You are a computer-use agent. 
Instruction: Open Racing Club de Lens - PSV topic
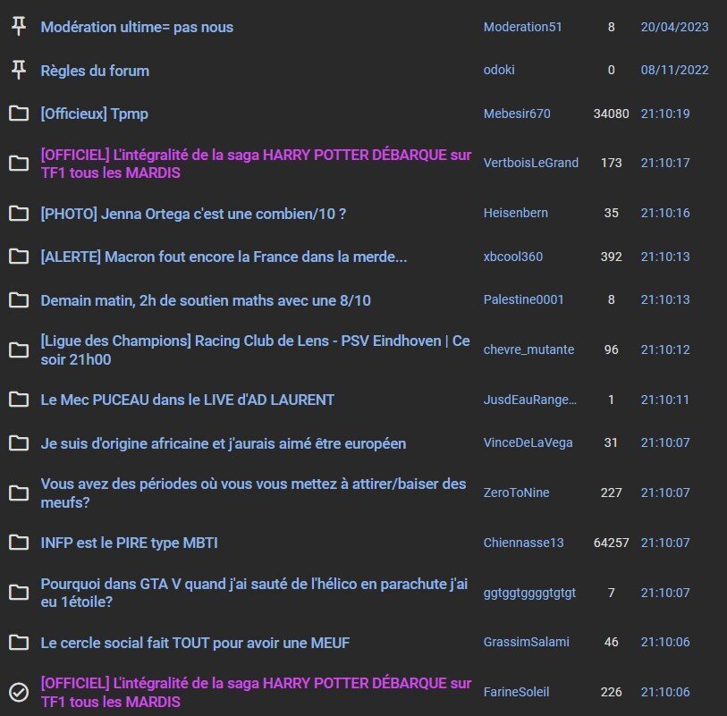coord(256,350)
